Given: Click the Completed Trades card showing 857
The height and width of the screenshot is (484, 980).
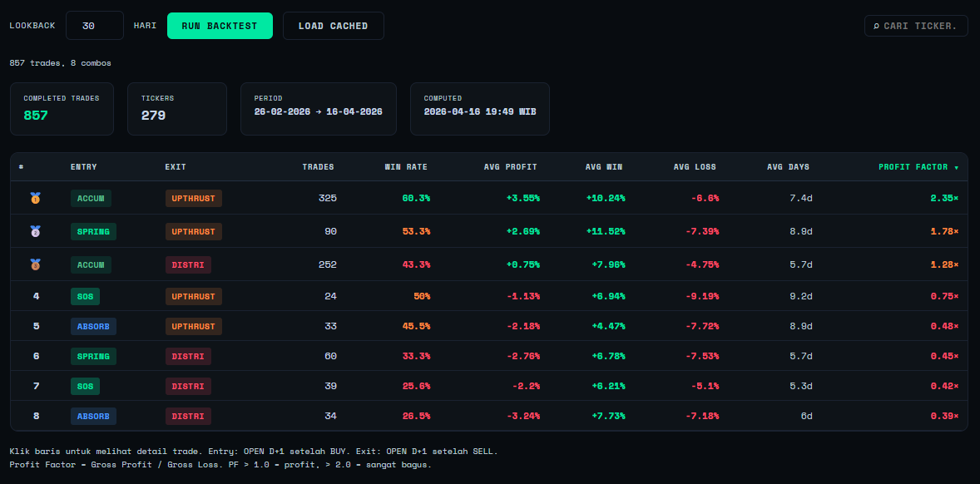Looking at the screenshot, I should coord(62,109).
